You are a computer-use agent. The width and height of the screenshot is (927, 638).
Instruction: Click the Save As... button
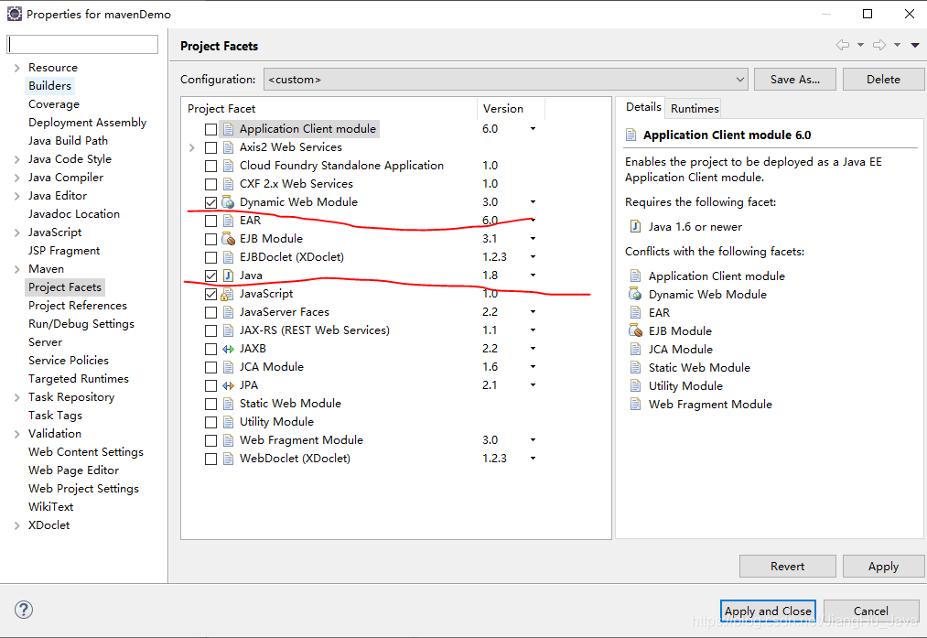[x=794, y=80]
